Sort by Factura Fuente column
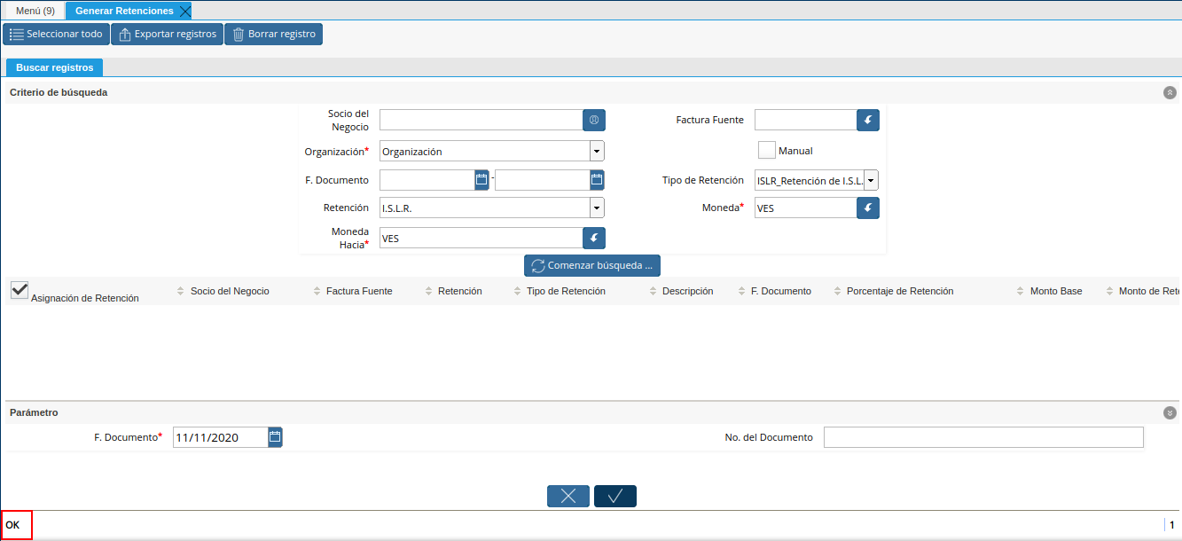The width and height of the screenshot is (1182, 541). [359, 291]
